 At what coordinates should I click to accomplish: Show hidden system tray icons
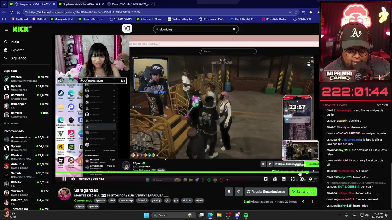(x=340, y=215)
